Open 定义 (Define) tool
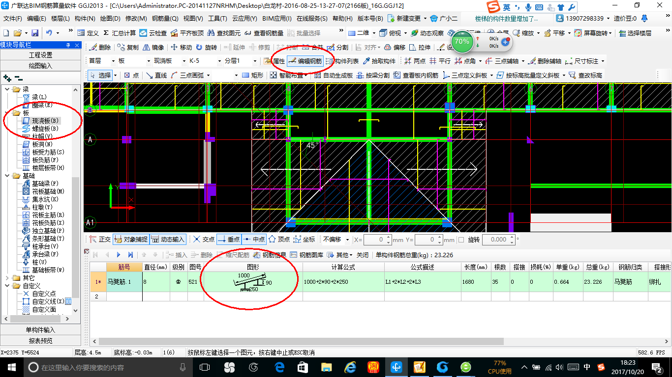 89,33
